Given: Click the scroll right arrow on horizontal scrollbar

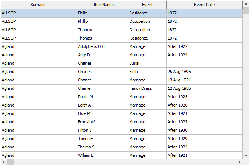Looking at the screenshot, I should click(x=239, y=162).
